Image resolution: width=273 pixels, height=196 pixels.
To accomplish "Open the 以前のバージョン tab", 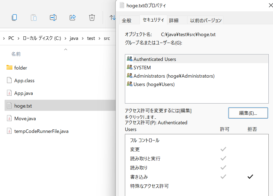I will pyautogui.click(x=206, y=20).
